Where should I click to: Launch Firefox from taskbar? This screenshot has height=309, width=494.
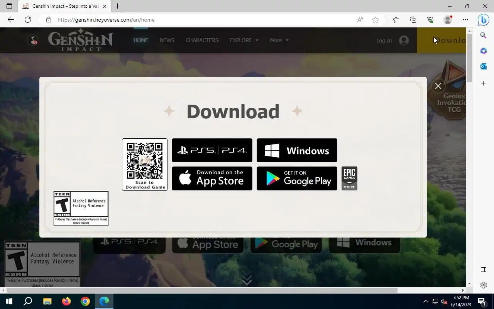point(66,301)
